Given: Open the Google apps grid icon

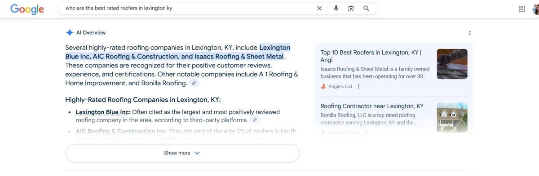Looking at the screenshot, I should coord(522,9).
